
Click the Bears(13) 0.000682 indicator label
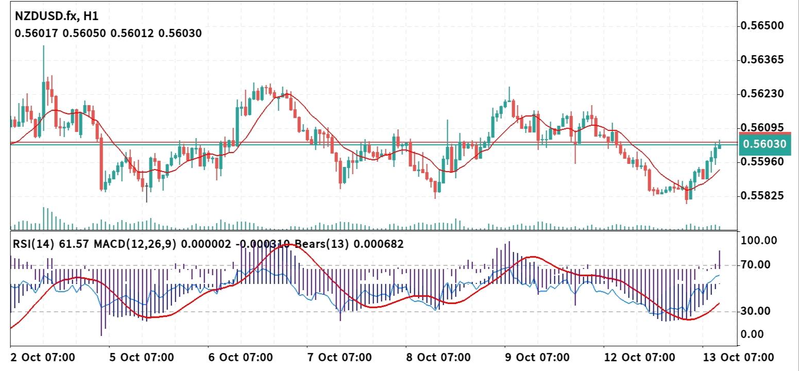point(349,244)
